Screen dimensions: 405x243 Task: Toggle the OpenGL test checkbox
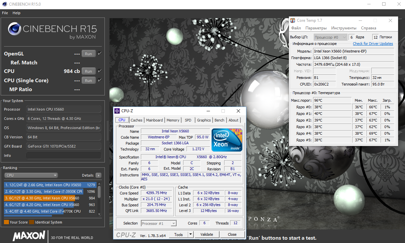tap(100, 53)
